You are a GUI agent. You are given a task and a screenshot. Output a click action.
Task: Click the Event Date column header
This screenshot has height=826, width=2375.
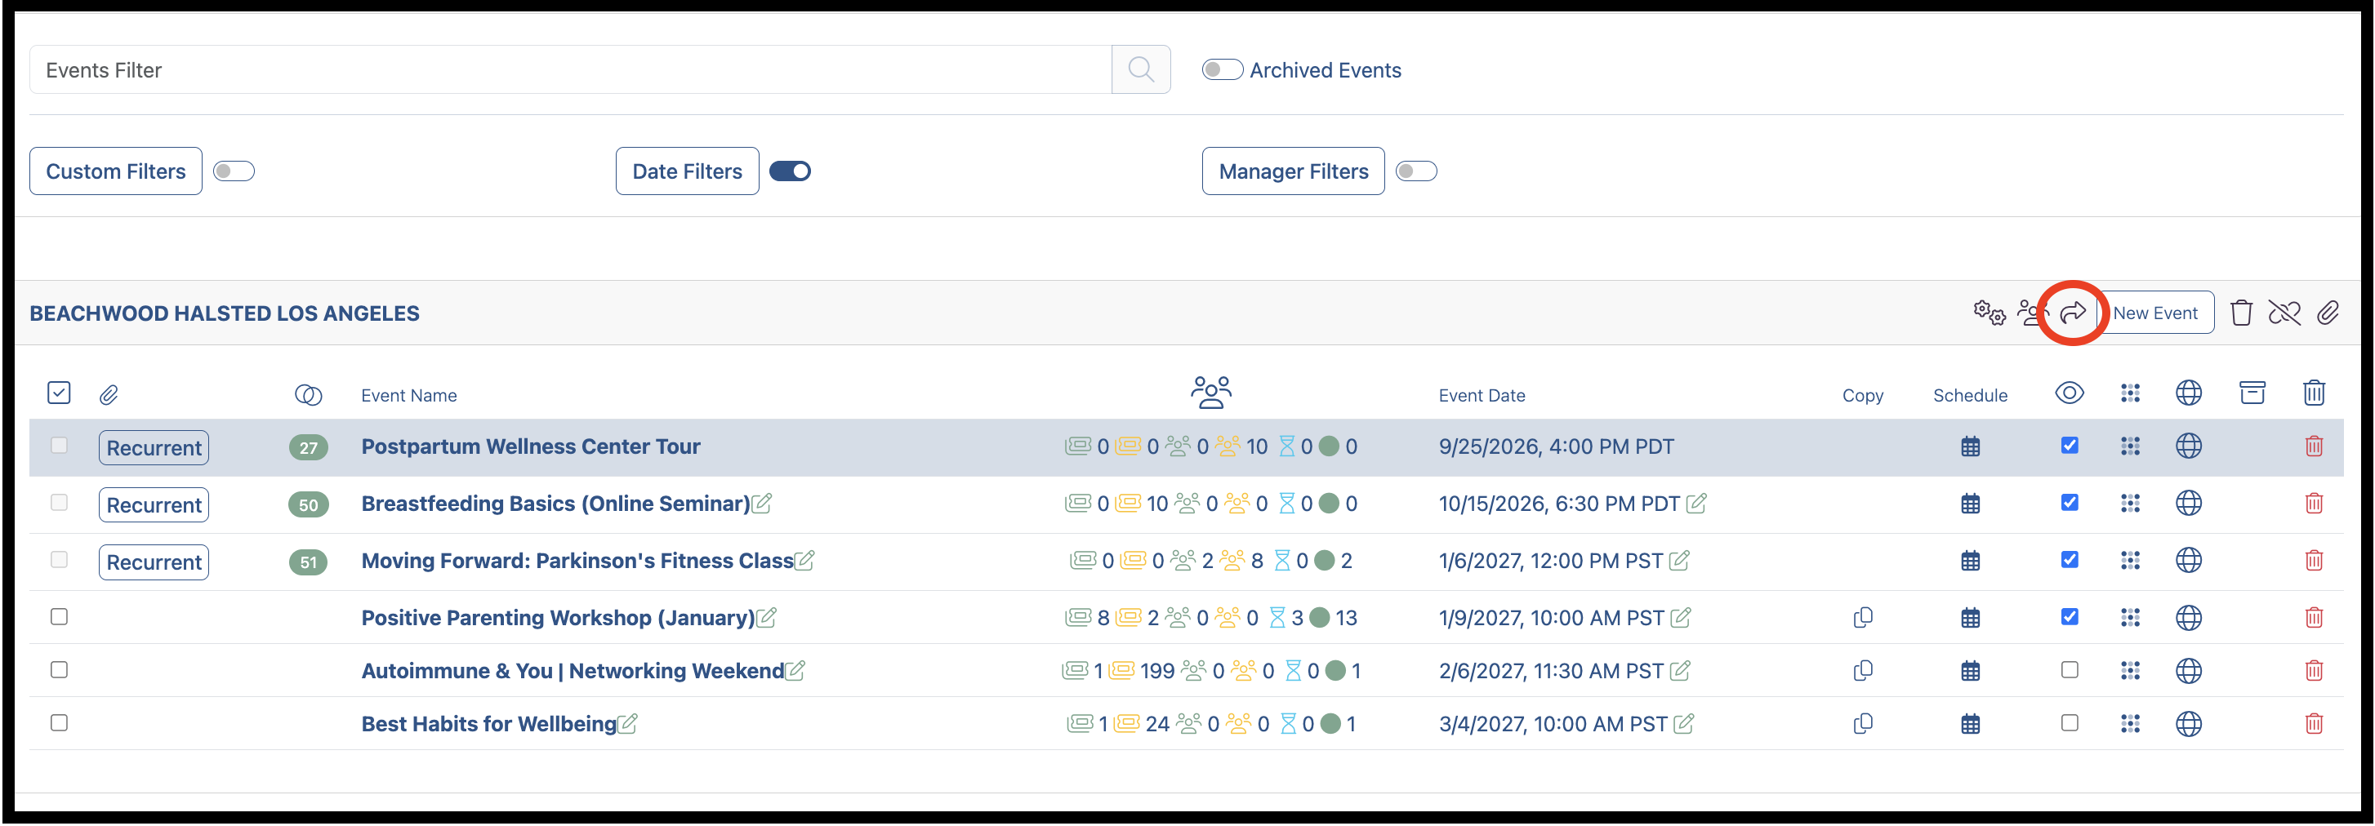[x=1482, y=396]
